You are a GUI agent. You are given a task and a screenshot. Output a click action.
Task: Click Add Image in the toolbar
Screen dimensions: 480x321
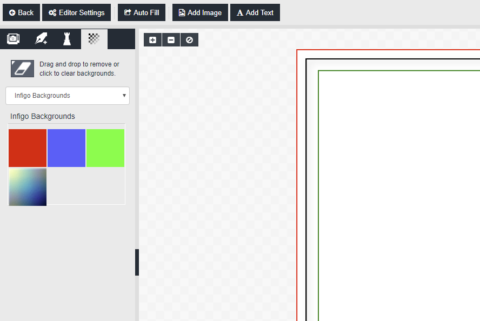click(x=200, y=12)
